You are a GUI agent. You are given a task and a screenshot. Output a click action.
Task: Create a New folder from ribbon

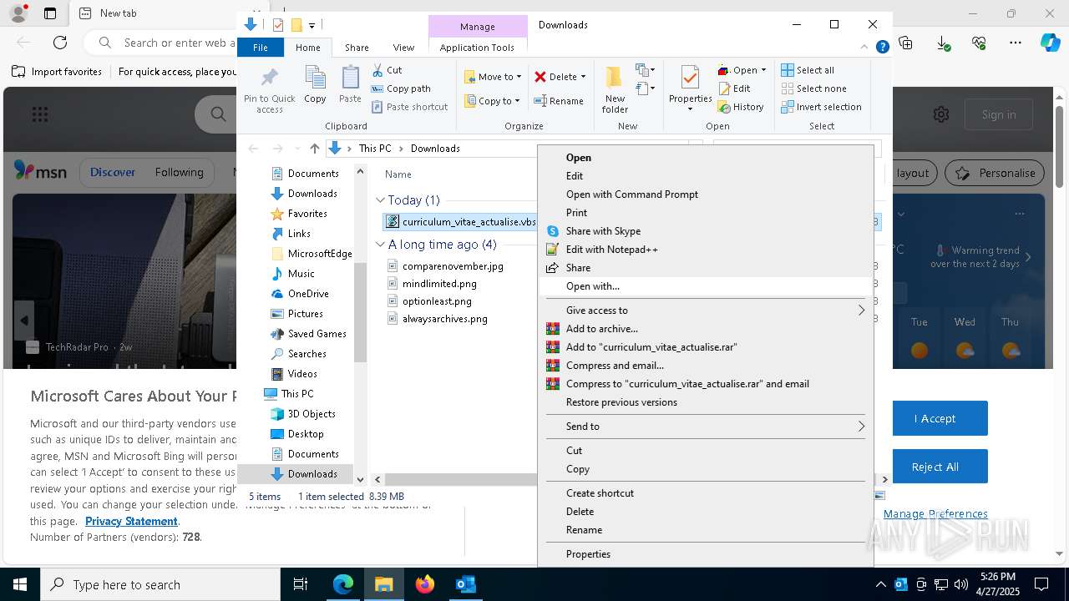coord(615,90)
